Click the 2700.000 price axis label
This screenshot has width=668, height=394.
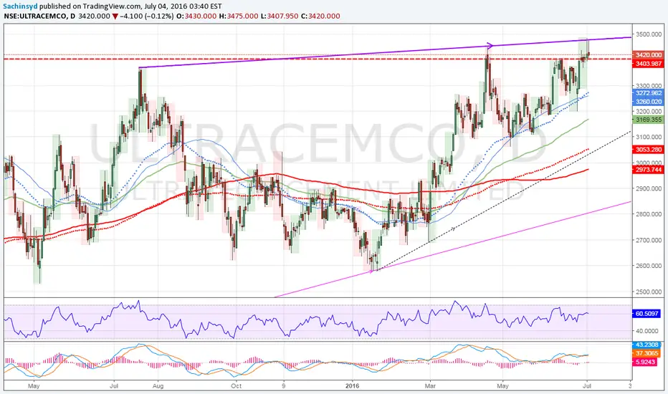coord(649,240)
